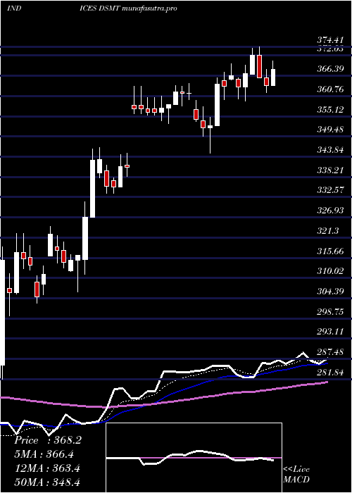Screen dimensions: 352x493
Task: Click the 343.84 price axis label
Action: pos(329,150)
